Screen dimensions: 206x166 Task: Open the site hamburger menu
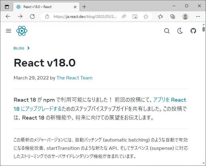click(9, 31)
